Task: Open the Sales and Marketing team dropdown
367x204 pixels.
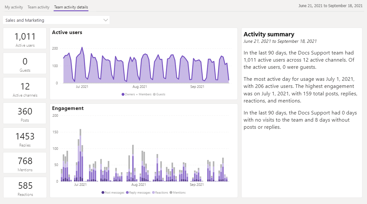Action: coord(56,20)
